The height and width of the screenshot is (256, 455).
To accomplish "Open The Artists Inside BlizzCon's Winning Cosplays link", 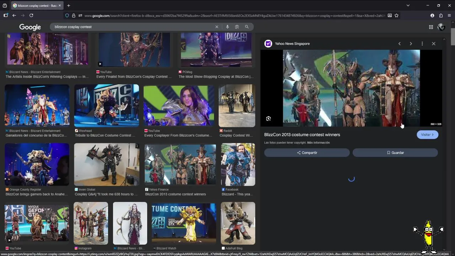I will click(x=47, y=76).
